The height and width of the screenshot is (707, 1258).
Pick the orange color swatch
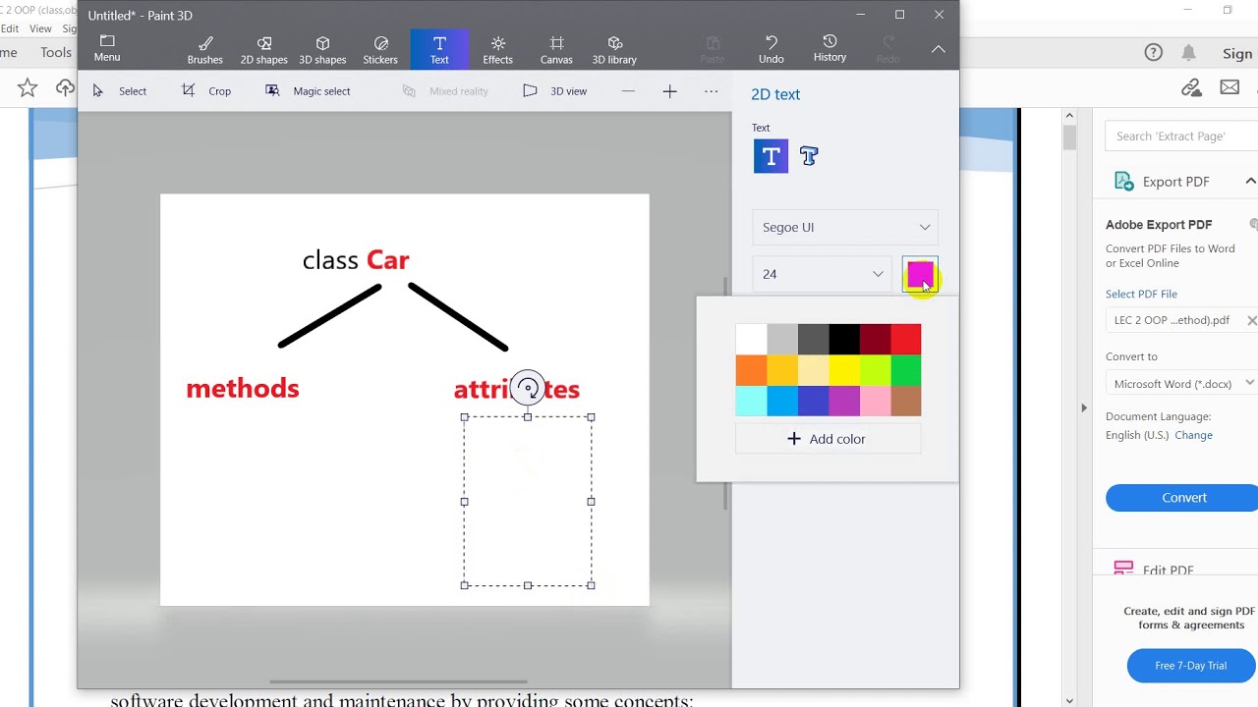click(751, 370)
